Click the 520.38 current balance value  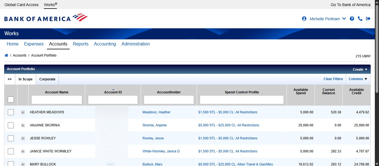(x=336, y=112)
